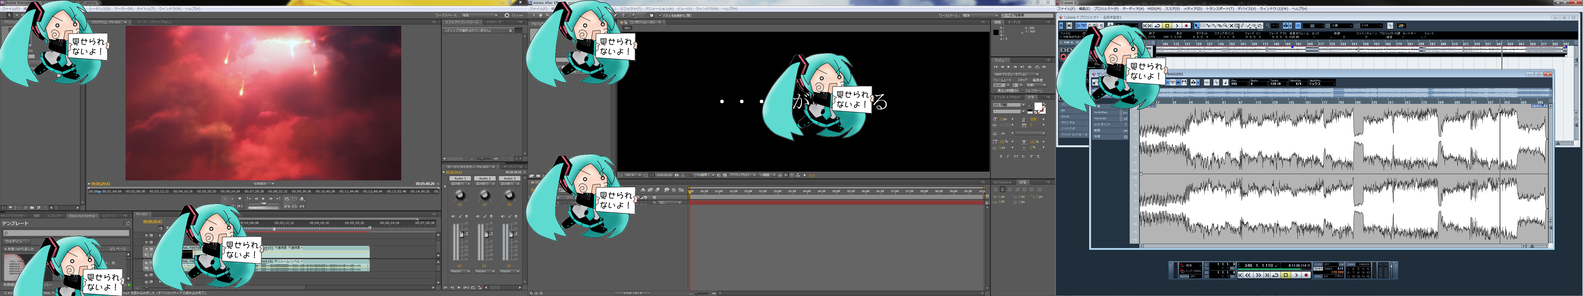Click Play in Cubase transport panel

click(1296, 275)
